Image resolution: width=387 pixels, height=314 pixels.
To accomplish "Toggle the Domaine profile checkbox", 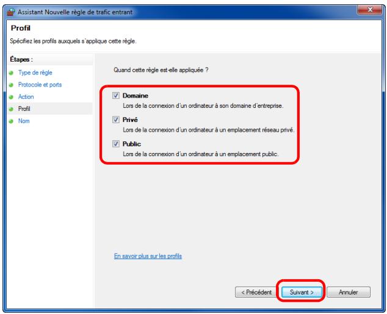I will (116, 95).
